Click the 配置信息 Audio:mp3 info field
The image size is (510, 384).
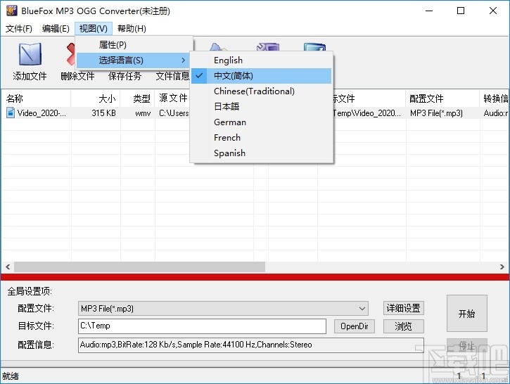[x=250, y=345]
